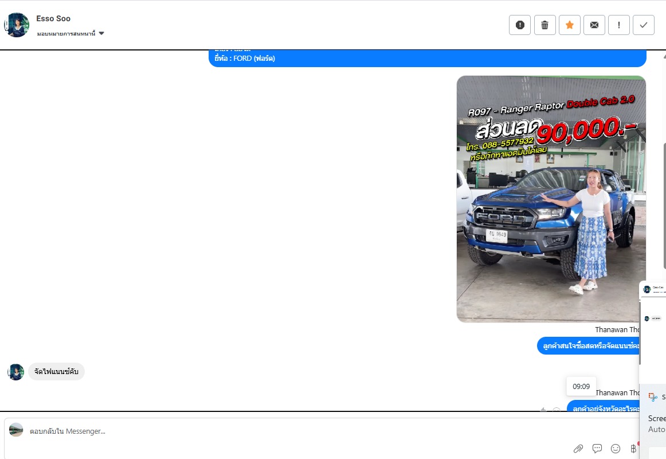Open the emoji picker smiley icon
This screenshot has height=459, width=666.
(616, 448)
